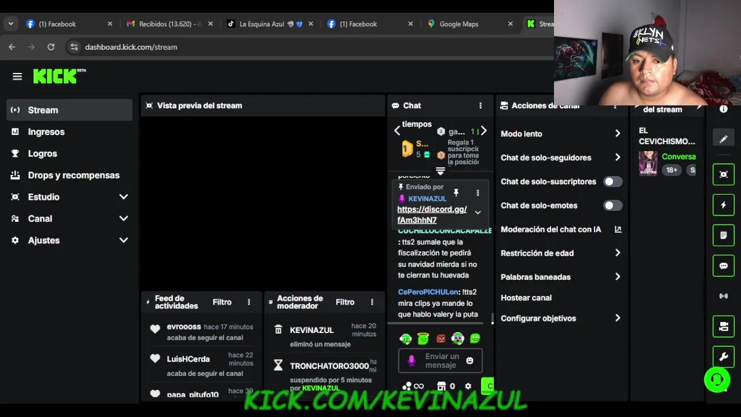Click Filtro in Acciones de moderador
This screenshot has width=741, height=417.
click(345, 302)
